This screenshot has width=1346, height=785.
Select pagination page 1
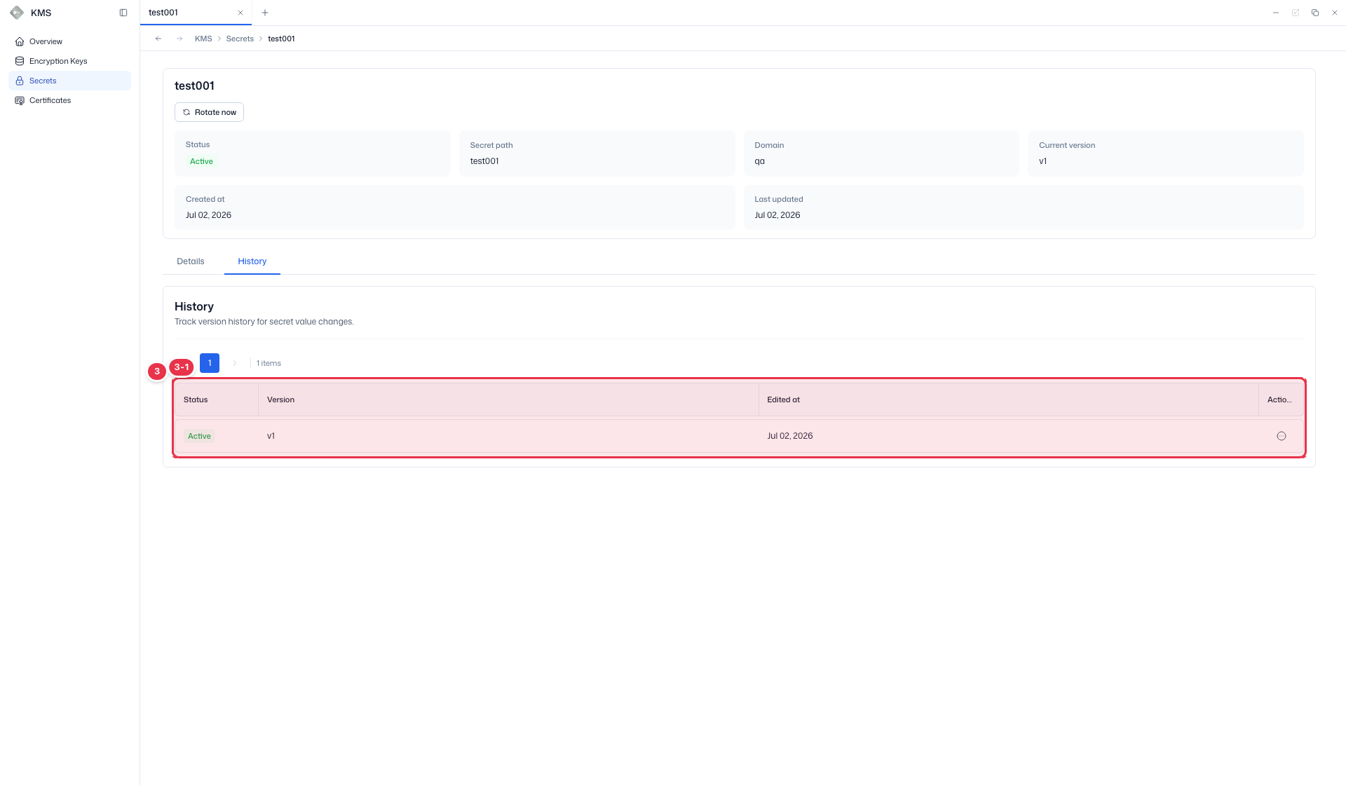coord(210,363)
